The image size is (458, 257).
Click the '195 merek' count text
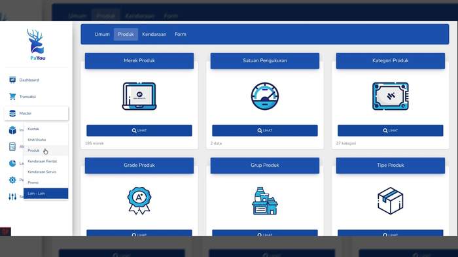click(94, 143)
